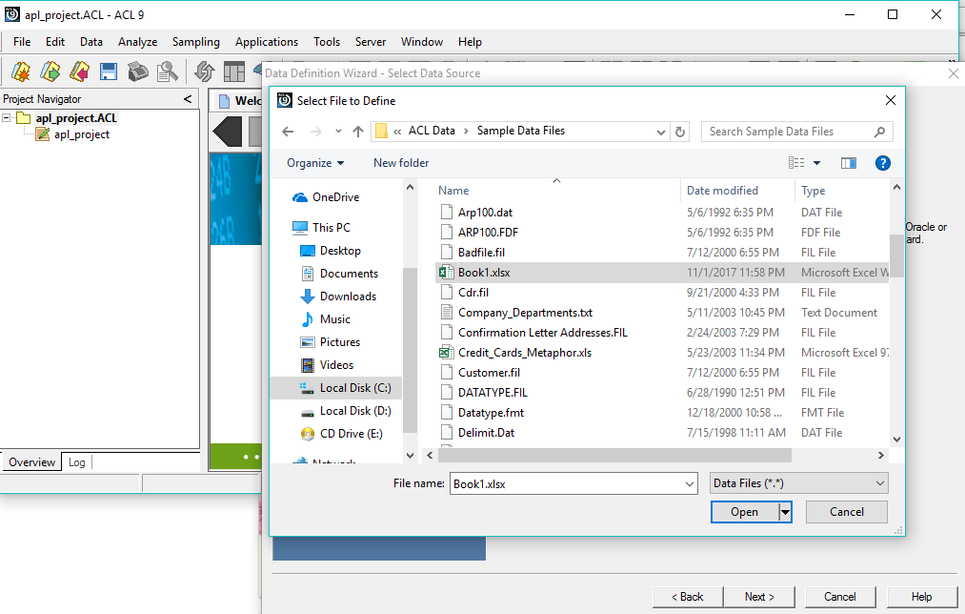The width and height of the screenshot is (965, 614).
Task: Open Print Preview with the magnifier page icon
Action: 167,72
